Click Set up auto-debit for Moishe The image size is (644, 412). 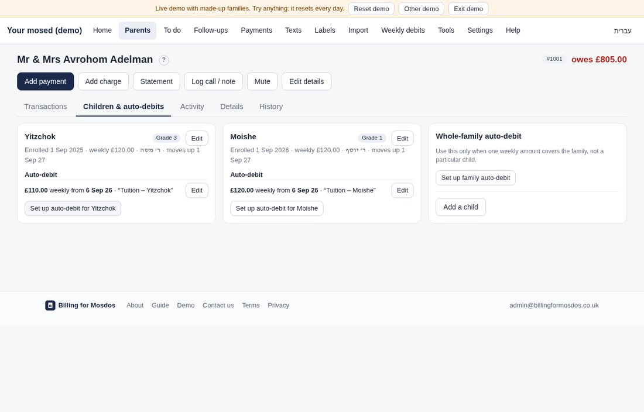(x=277, y=208)
